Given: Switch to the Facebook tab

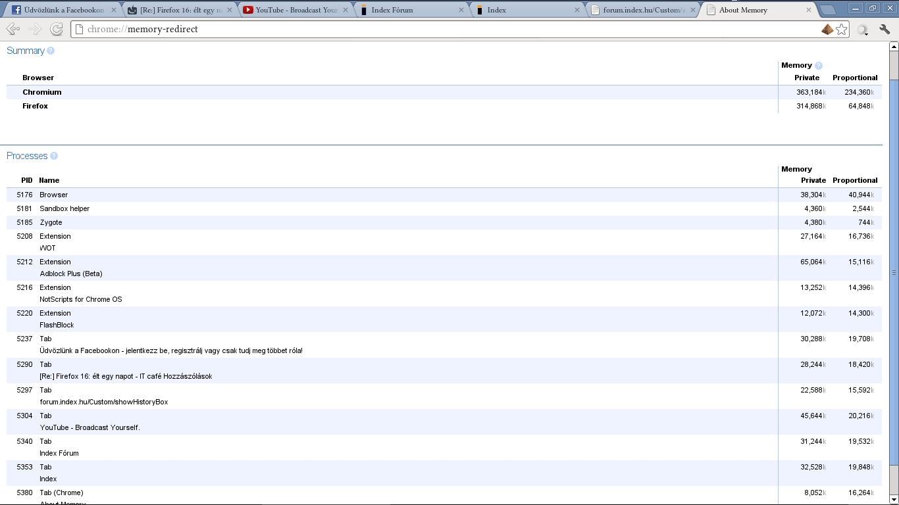Looking at the screenshot, I should (x=63, y=10).
